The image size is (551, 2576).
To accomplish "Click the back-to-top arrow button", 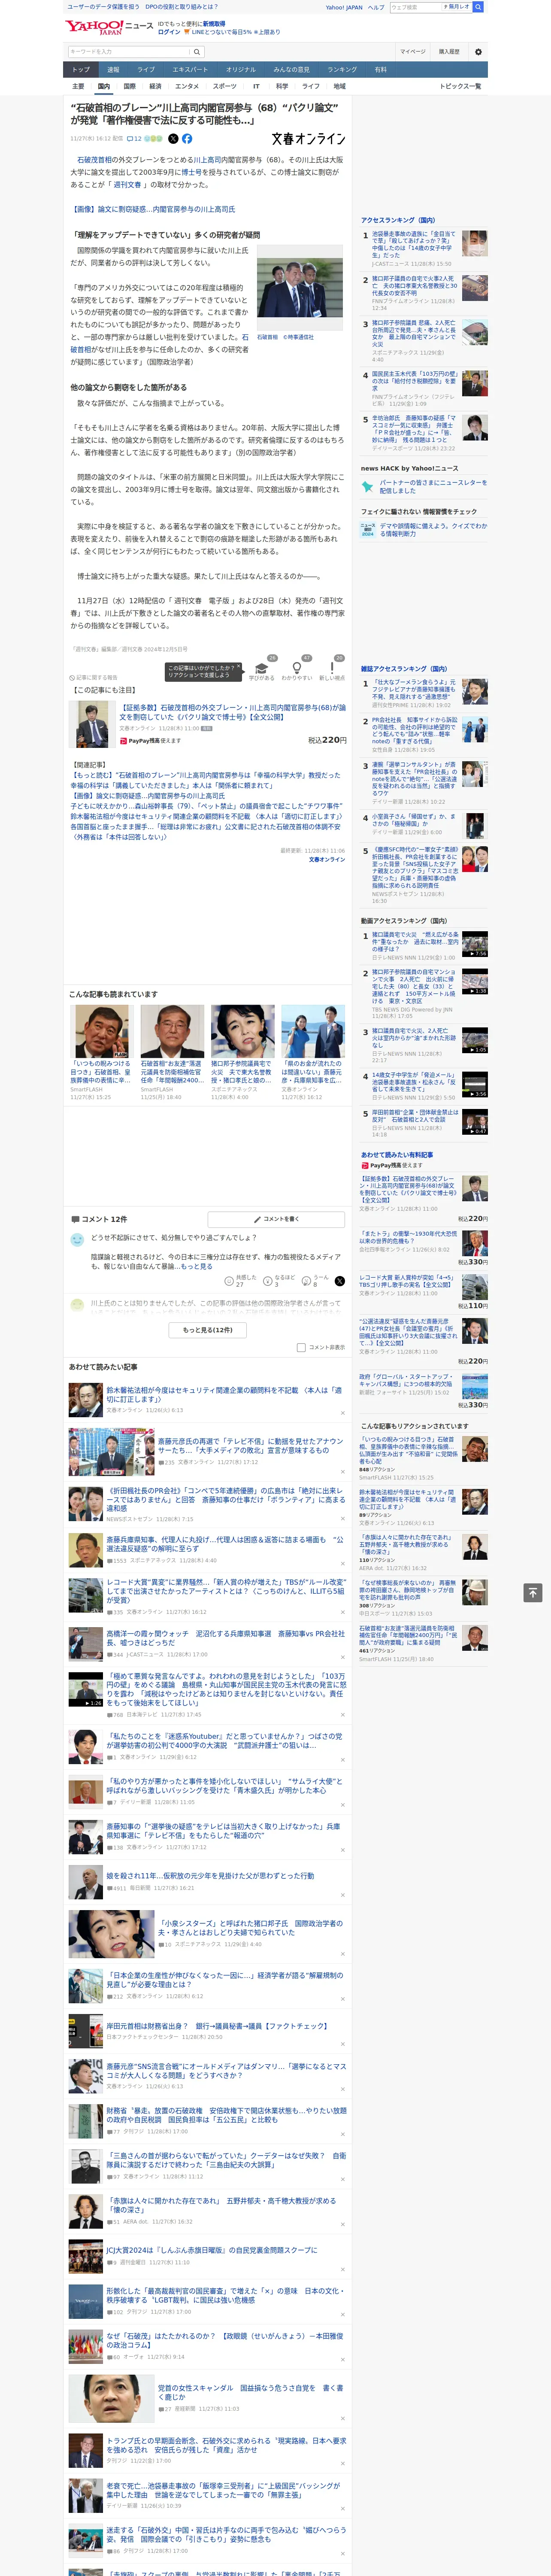I will pos(532,1593).
